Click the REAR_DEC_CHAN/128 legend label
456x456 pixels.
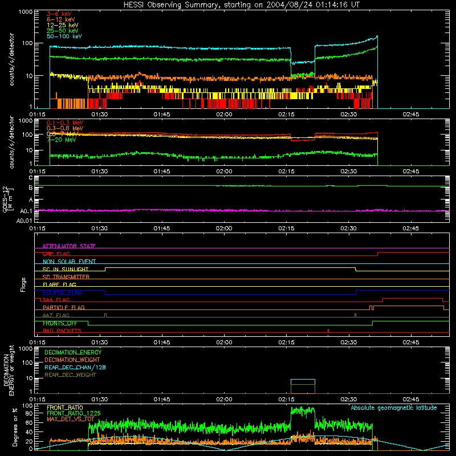point(75,368)
